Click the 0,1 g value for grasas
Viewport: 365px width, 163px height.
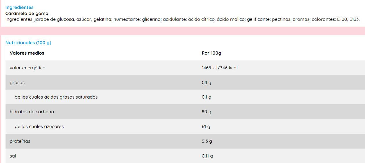click(x=206, y=83)
